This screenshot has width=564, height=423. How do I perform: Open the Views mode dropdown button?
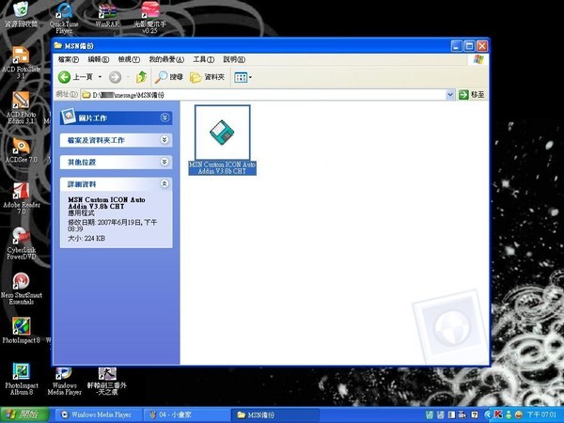243,77
